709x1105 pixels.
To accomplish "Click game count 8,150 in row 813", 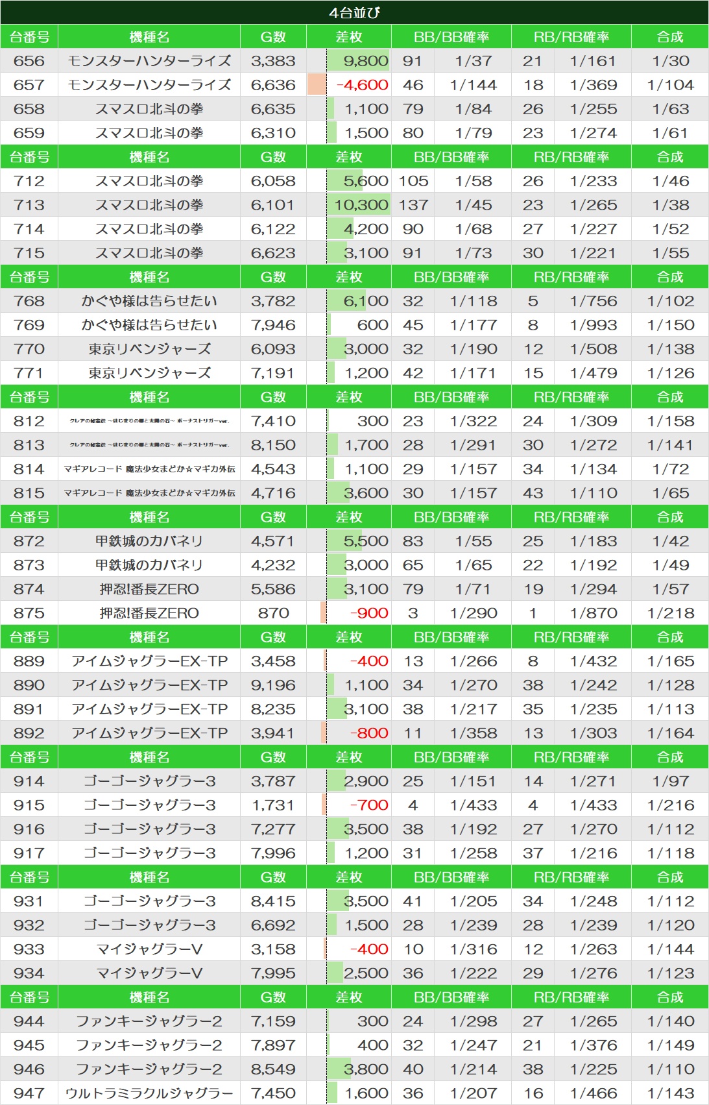I will point(273,445).
